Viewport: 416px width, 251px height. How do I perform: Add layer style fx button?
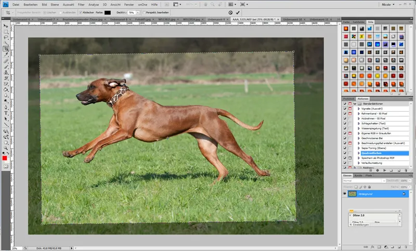[372, 247]
